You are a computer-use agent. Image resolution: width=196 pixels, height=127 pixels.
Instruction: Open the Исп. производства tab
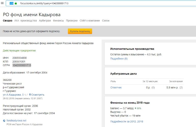tap(25, 21)
